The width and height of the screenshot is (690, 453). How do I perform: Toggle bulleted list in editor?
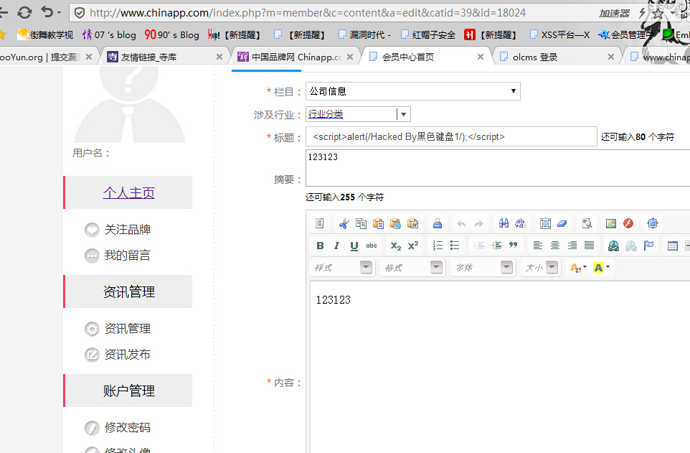(455, 246)
